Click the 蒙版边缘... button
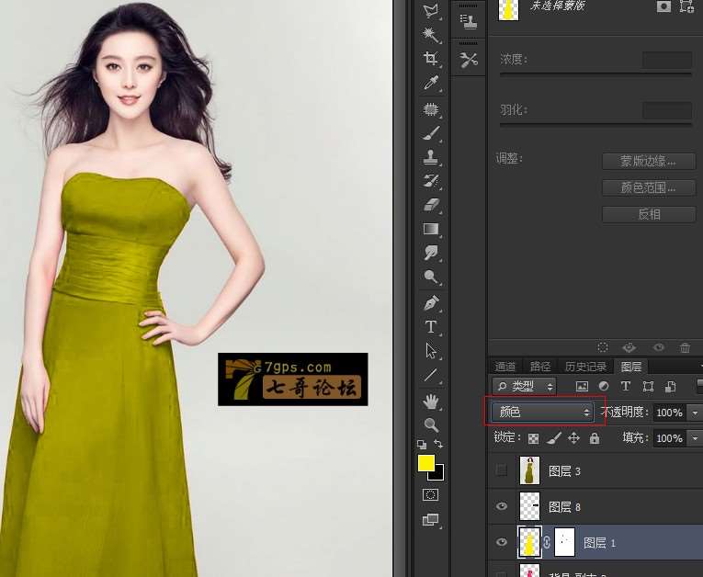The width and height of the screenshot is (703, 577). coord(649,161)
